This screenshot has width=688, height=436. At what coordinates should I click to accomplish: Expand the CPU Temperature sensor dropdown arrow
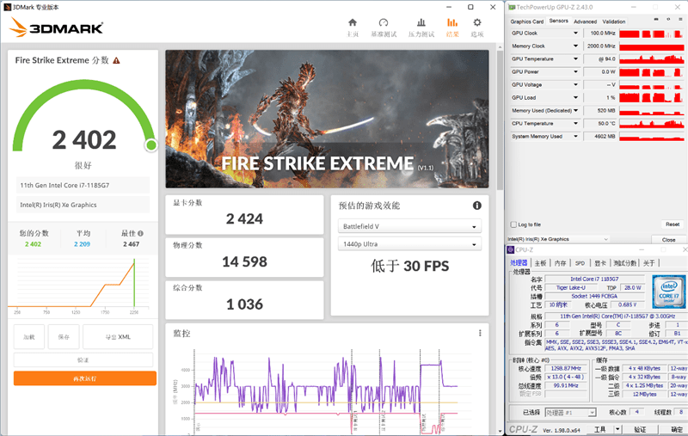tap(575, 124)
